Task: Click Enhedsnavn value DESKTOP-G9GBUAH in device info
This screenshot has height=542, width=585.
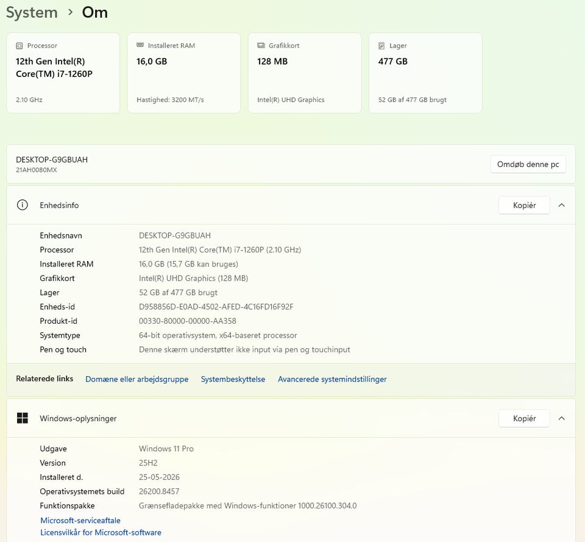Action: (175, 235)
